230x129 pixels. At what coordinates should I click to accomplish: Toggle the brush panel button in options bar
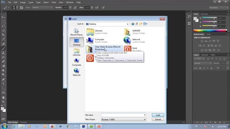(x=22, y=8)
